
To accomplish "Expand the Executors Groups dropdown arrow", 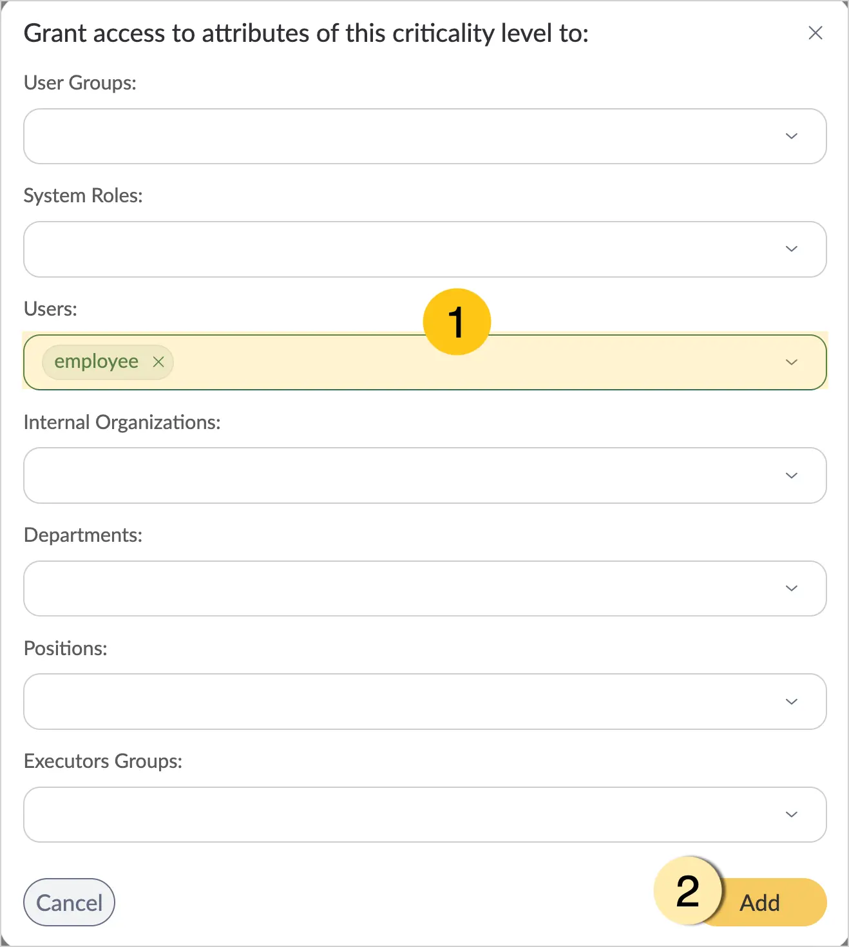I will click(x=792, y=814).
